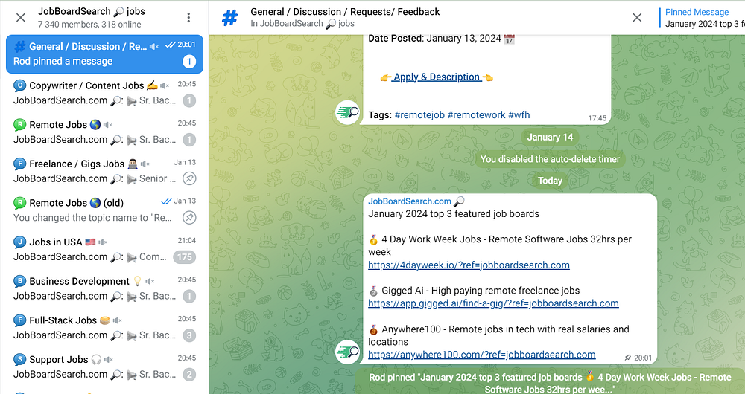Click the Today date separator
This screenshot has width=745, height=394.
tap(550, 181)
